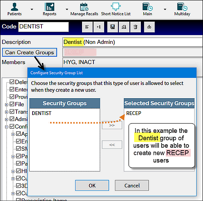Click the Code input field
Image resolution: width=203 pixels, height=201 pixels.
click(x=44, y=27)
